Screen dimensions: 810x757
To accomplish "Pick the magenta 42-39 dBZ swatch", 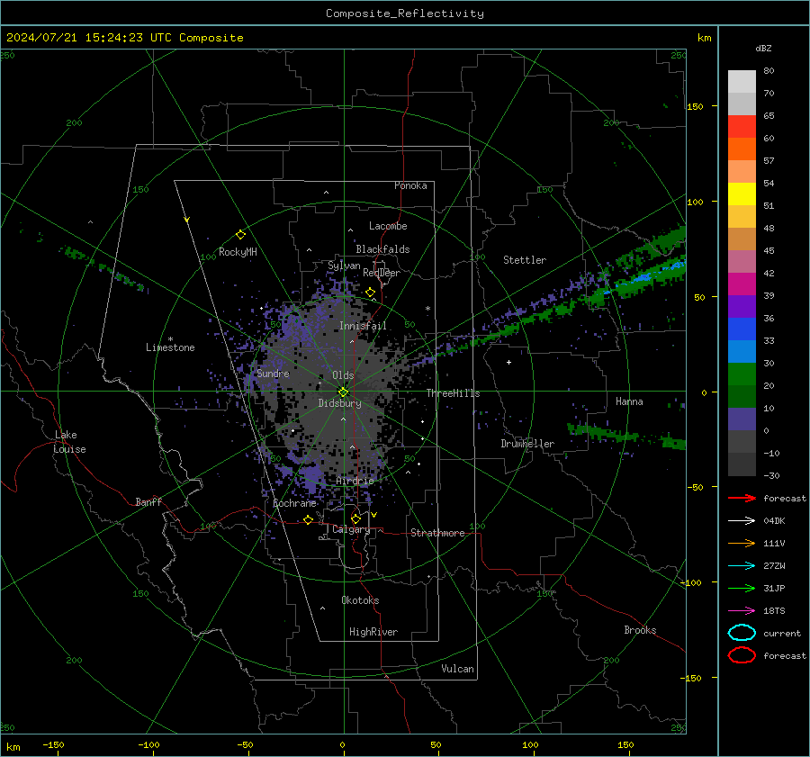I will [x=742, y=284].
